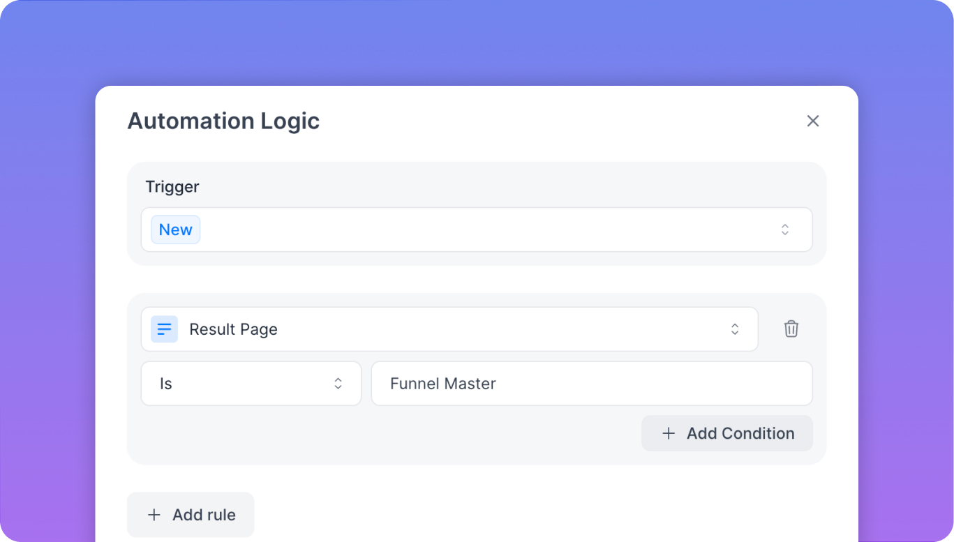Click the chevron inside the Is dropdown
The image size is (954, 542).
pyautogui.click(x=338, y=383)
